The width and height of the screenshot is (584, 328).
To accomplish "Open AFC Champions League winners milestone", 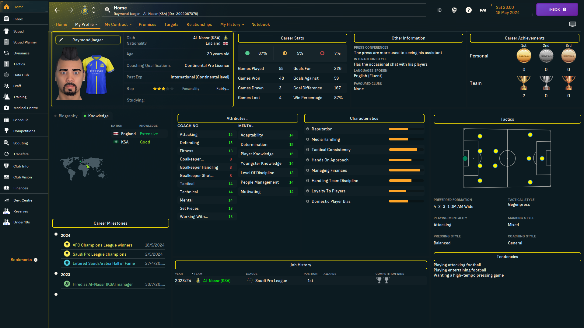I will tap(103, 245).
